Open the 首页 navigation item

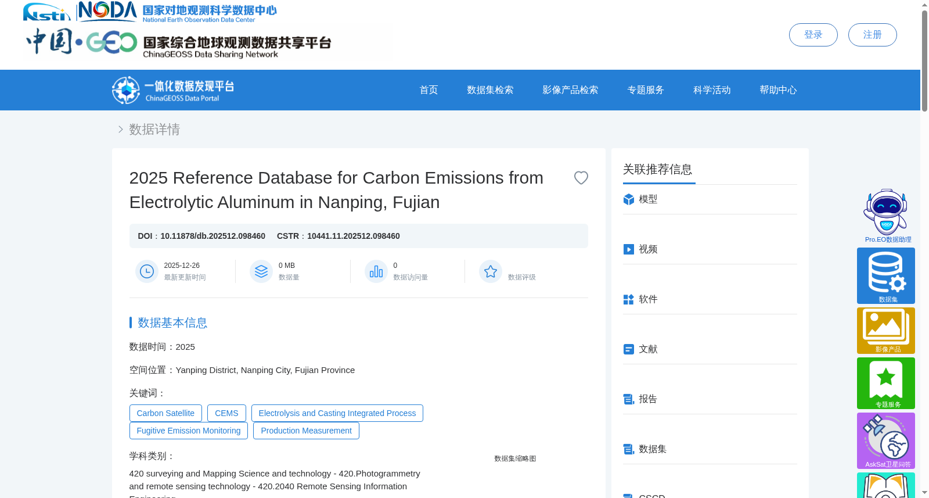tap(429, 90)
